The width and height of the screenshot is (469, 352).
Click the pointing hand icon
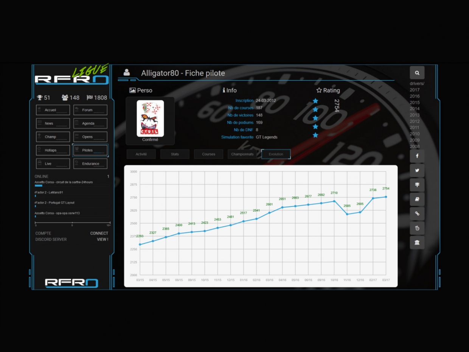417,228
